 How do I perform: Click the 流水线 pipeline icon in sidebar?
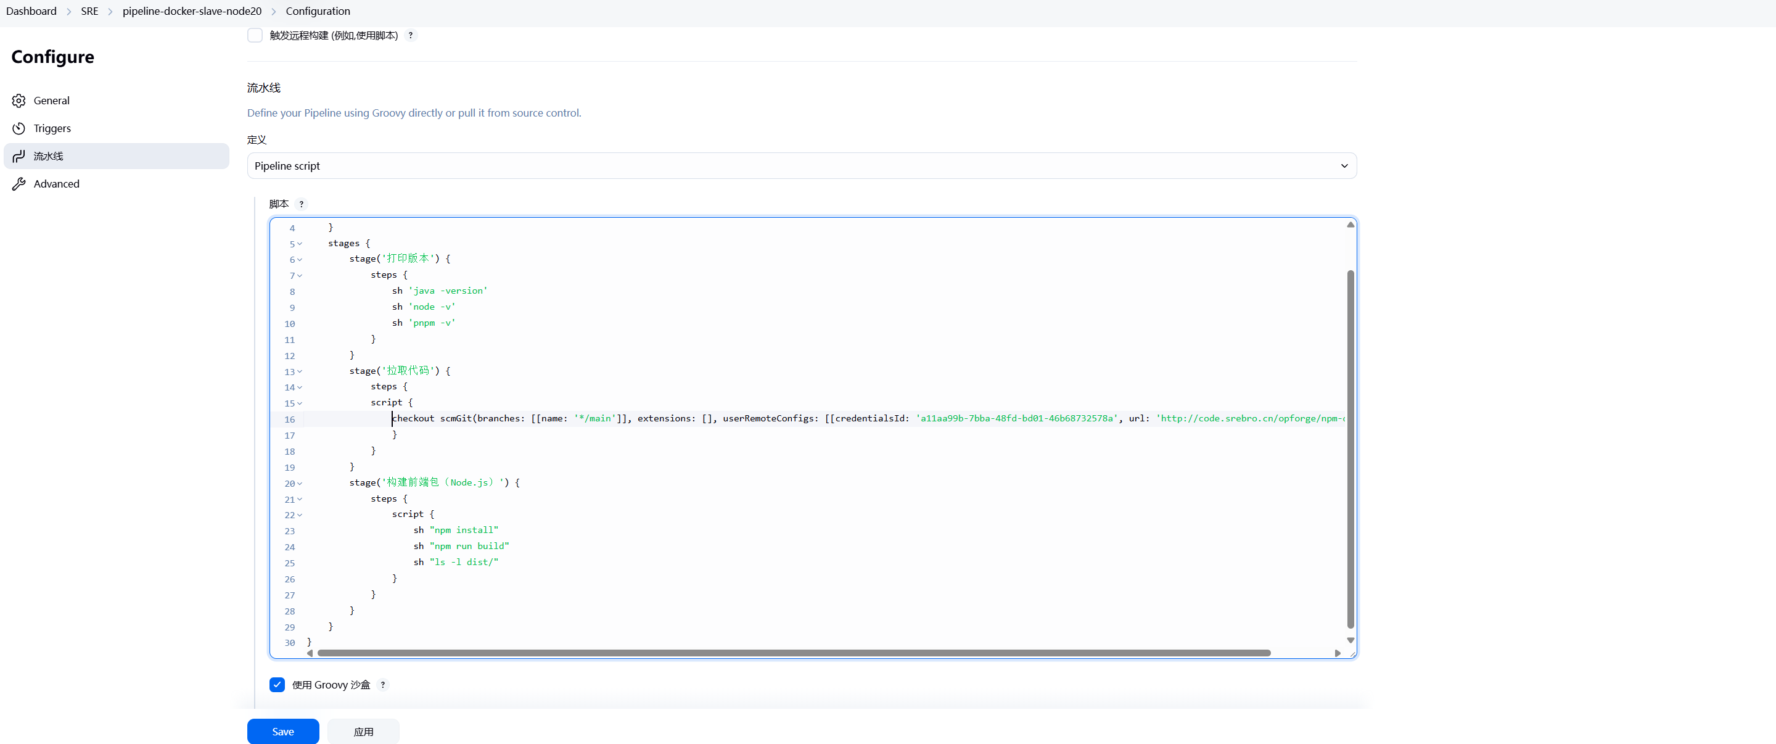[18, 157]
